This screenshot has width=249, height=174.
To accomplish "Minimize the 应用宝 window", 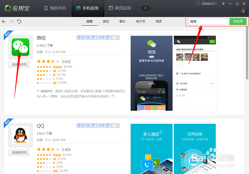I will (x=230, y=3).
